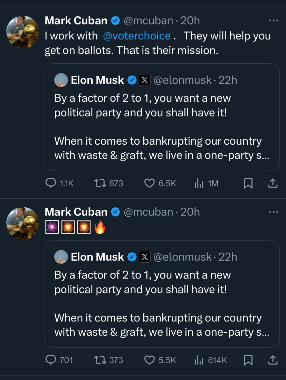Share the @voterchoice tweet
The image size is (286, 380).
pos(273,183)
